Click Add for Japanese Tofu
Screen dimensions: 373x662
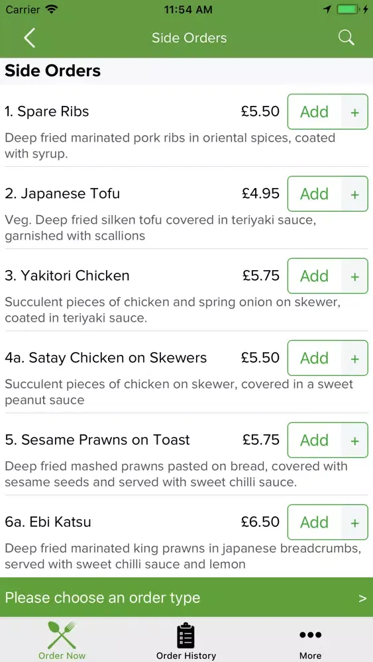pyautogui.click(x=314, y=194)
